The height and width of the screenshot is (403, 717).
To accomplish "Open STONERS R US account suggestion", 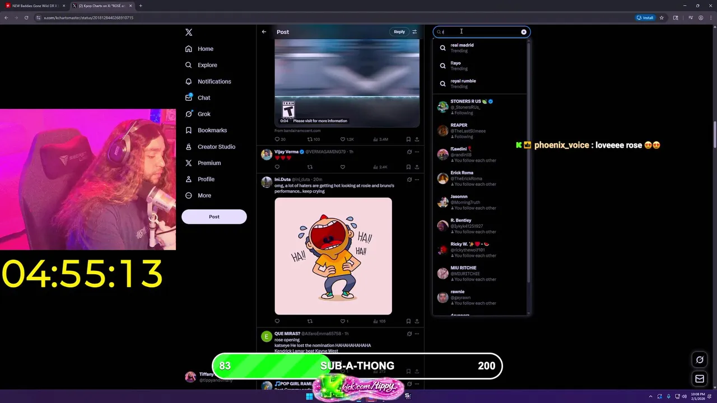I will [x=481, y=107].
